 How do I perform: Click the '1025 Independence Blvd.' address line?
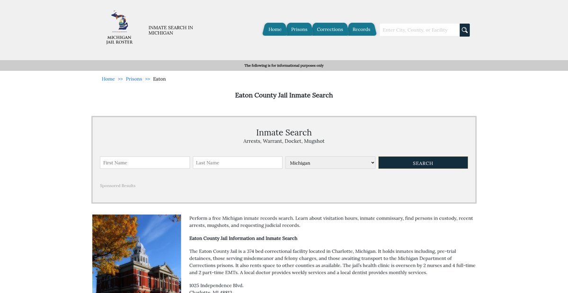(216, 285)
